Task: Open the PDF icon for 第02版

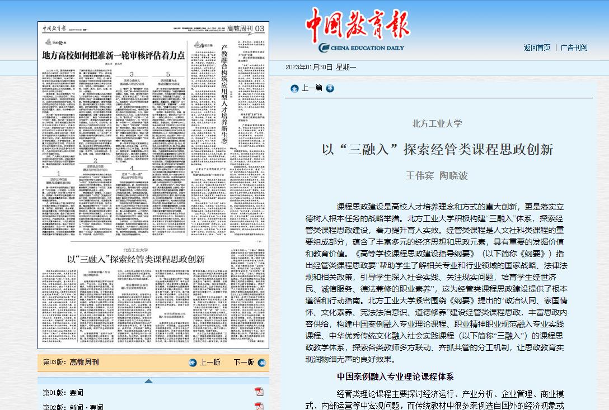Action: click(259, 406)
